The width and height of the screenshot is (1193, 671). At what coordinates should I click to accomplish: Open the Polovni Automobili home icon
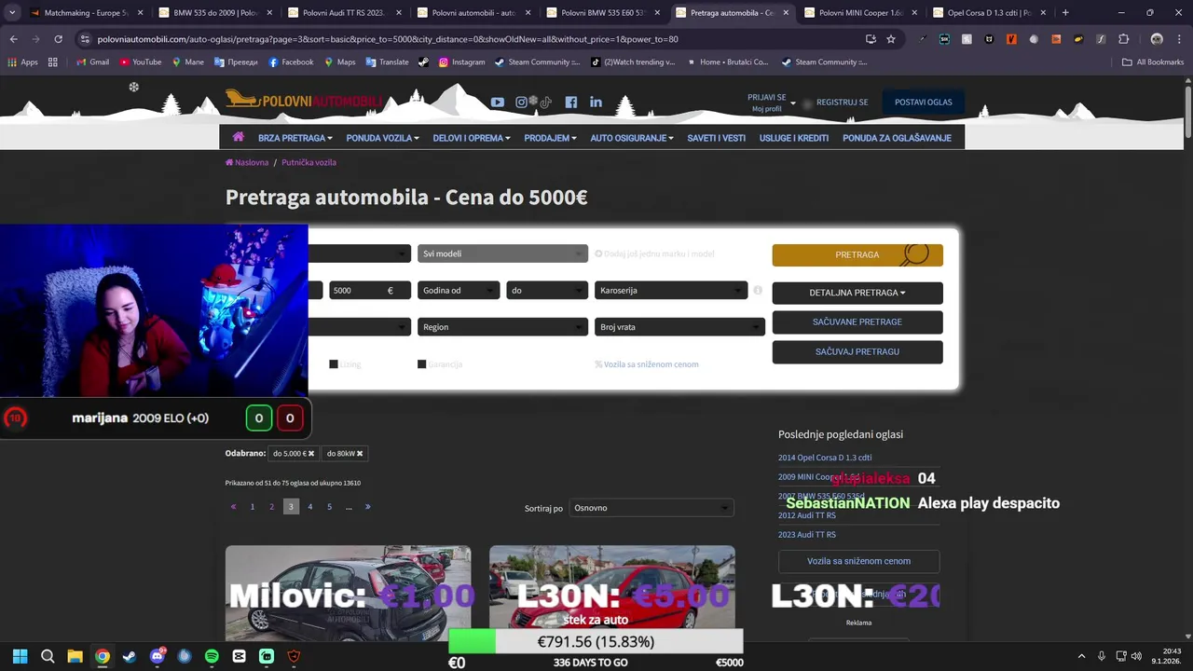(239, 137)
